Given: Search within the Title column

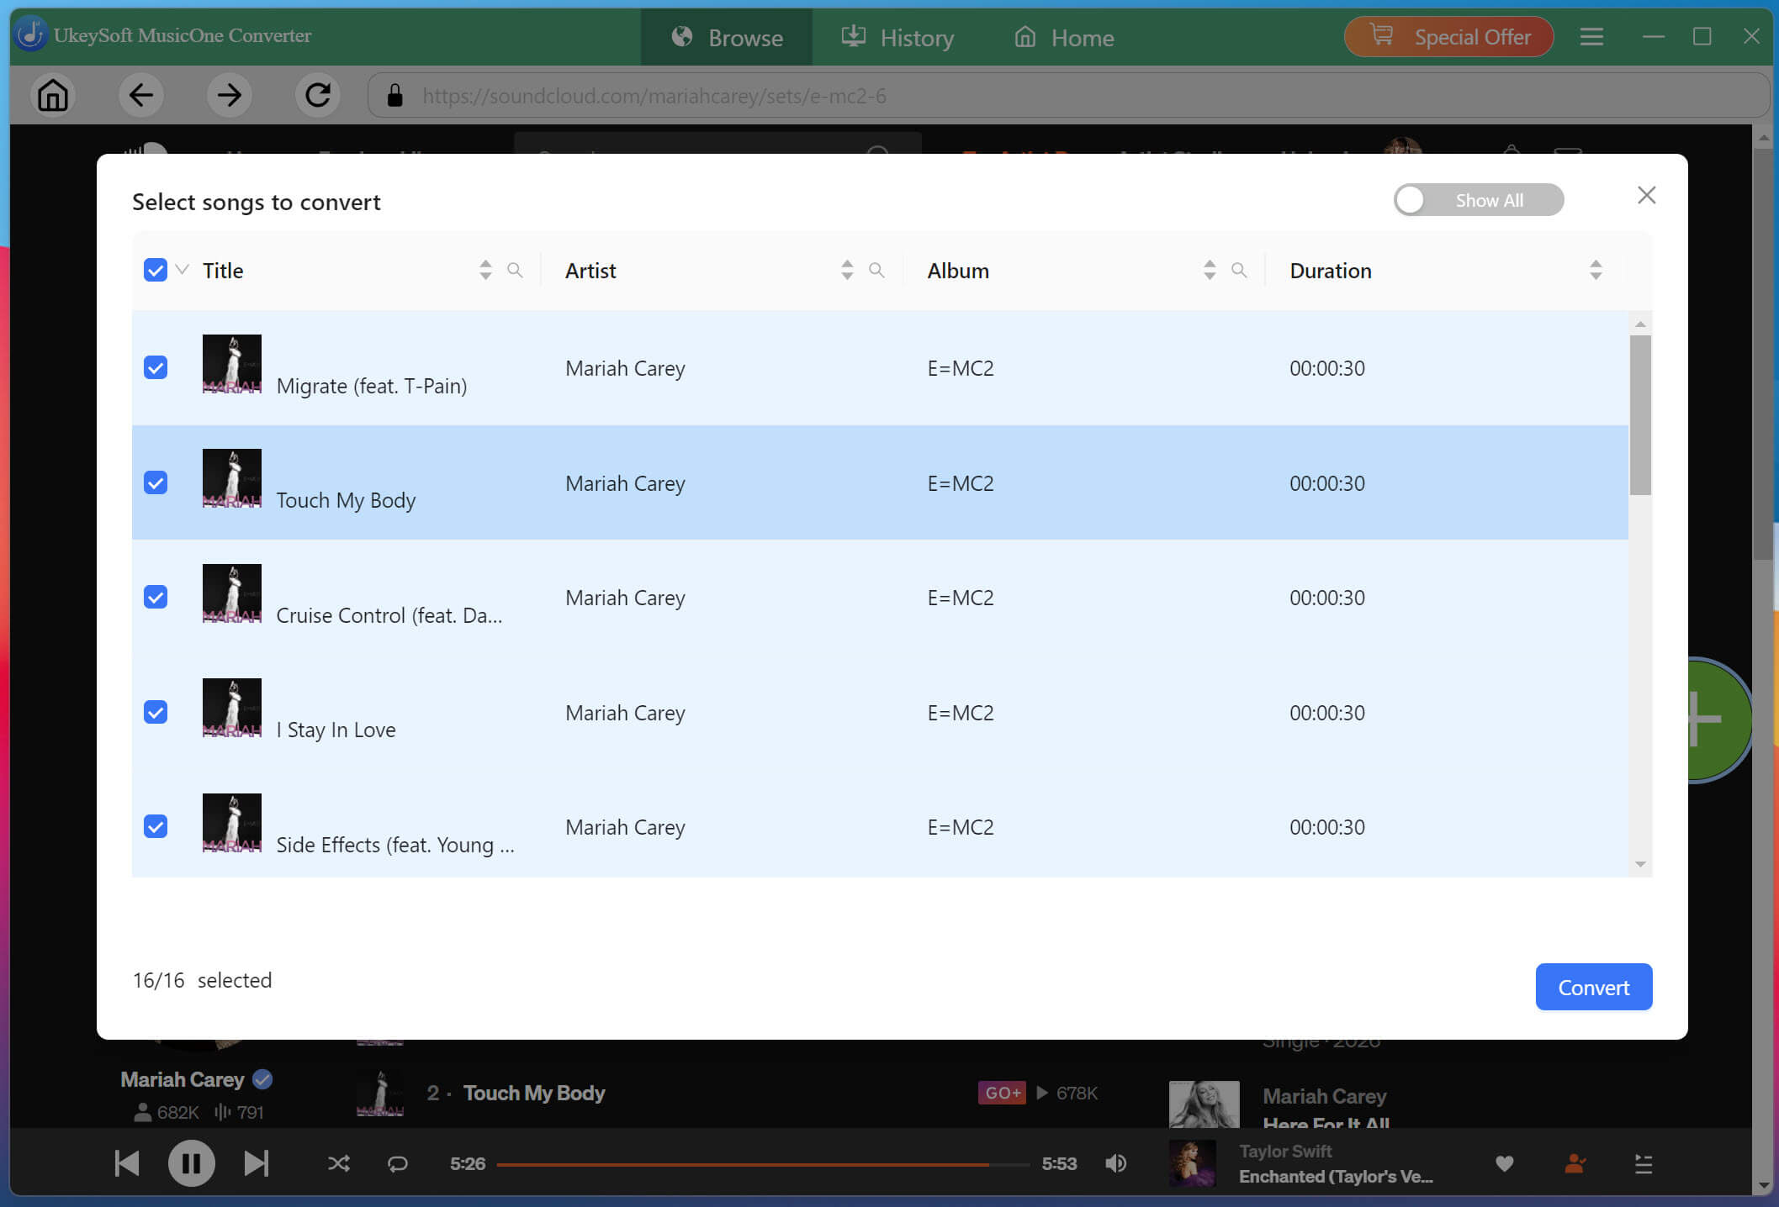Looking at the screenshot, I should (x=515, y=270).
